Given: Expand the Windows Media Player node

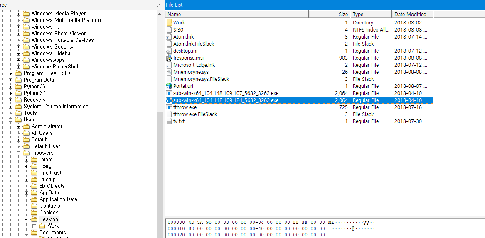Looking at the screenshot, I should click(19, 14).
